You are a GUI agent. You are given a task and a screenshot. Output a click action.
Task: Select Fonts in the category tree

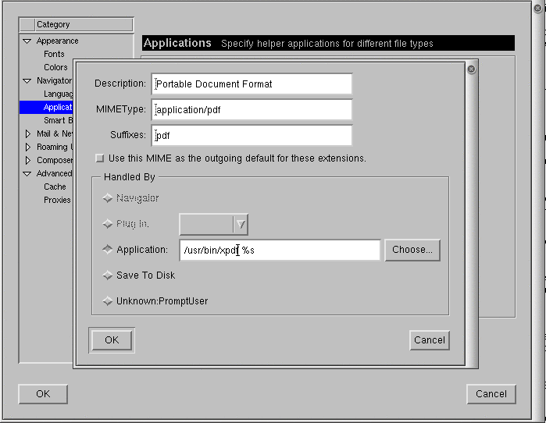[54, 54]
